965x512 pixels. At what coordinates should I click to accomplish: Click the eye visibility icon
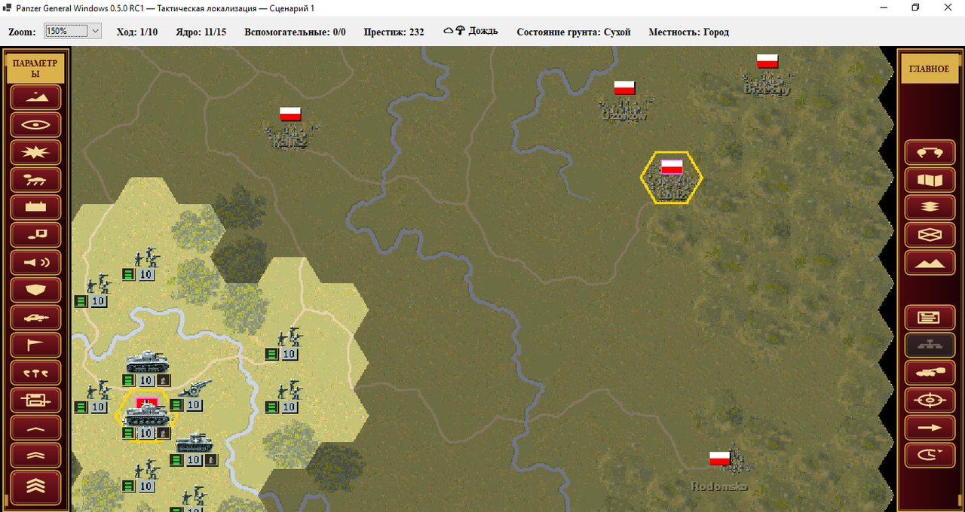pos(35,124)
